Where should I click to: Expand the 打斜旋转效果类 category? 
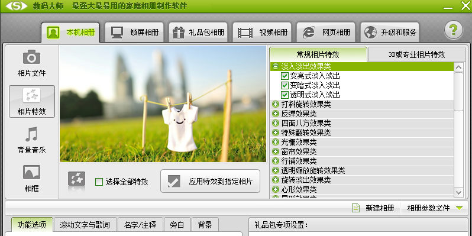point(276,105)
